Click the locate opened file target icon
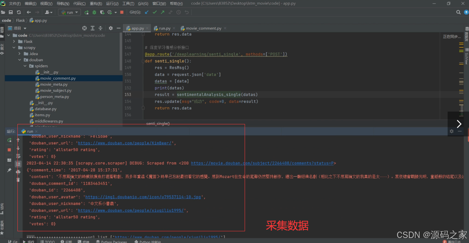 (x=84, y=28)
